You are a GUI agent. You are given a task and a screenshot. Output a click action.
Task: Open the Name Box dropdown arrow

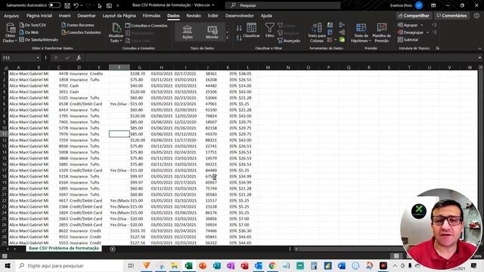(38, 57)
